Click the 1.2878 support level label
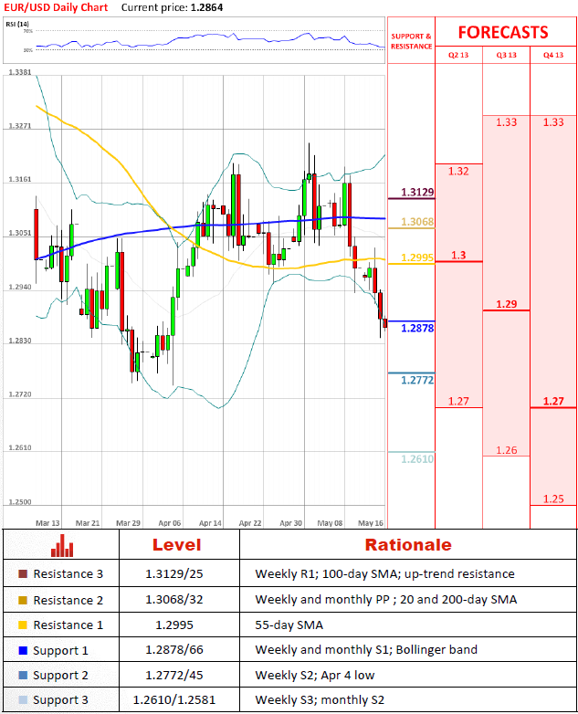Image resolution: width=578 pixels, height=714 pixels. 417,329
